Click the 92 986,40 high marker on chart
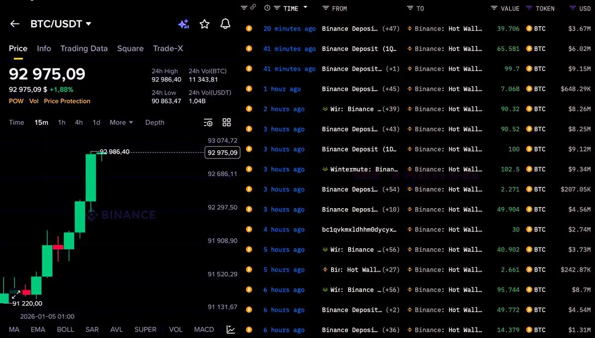 click(x=115, y=152)
